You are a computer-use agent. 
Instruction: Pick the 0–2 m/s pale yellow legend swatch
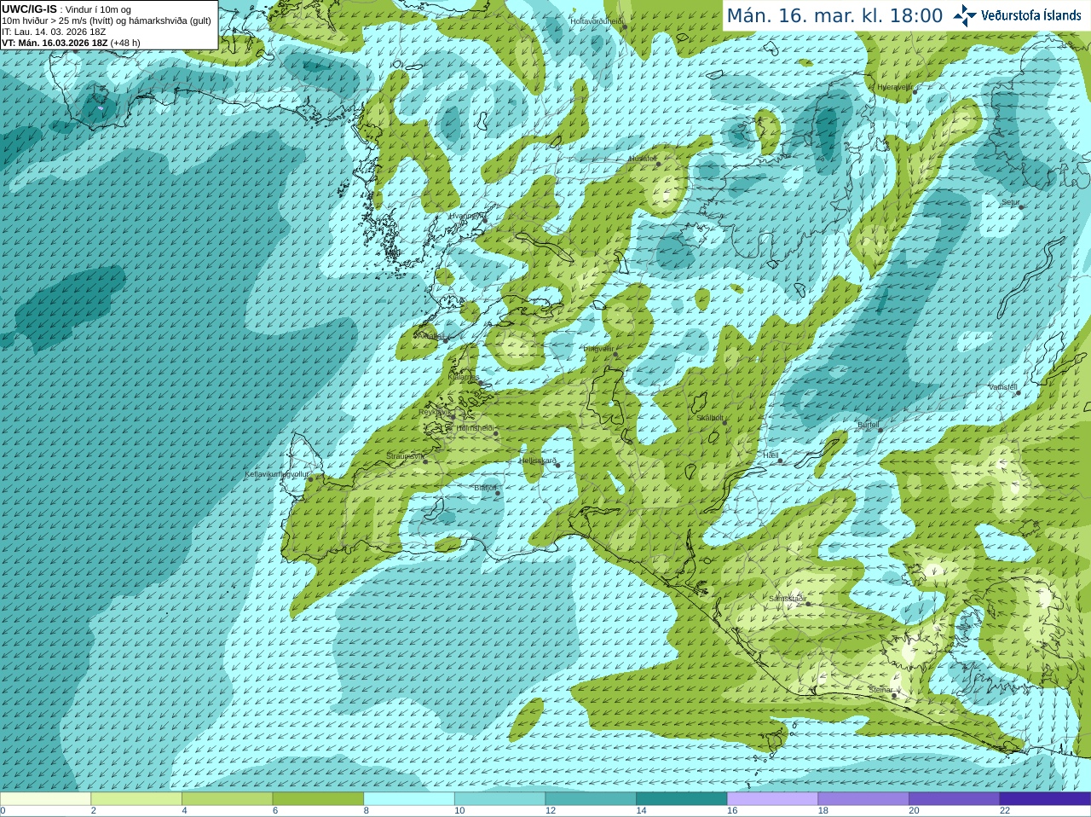coord(45,799)
